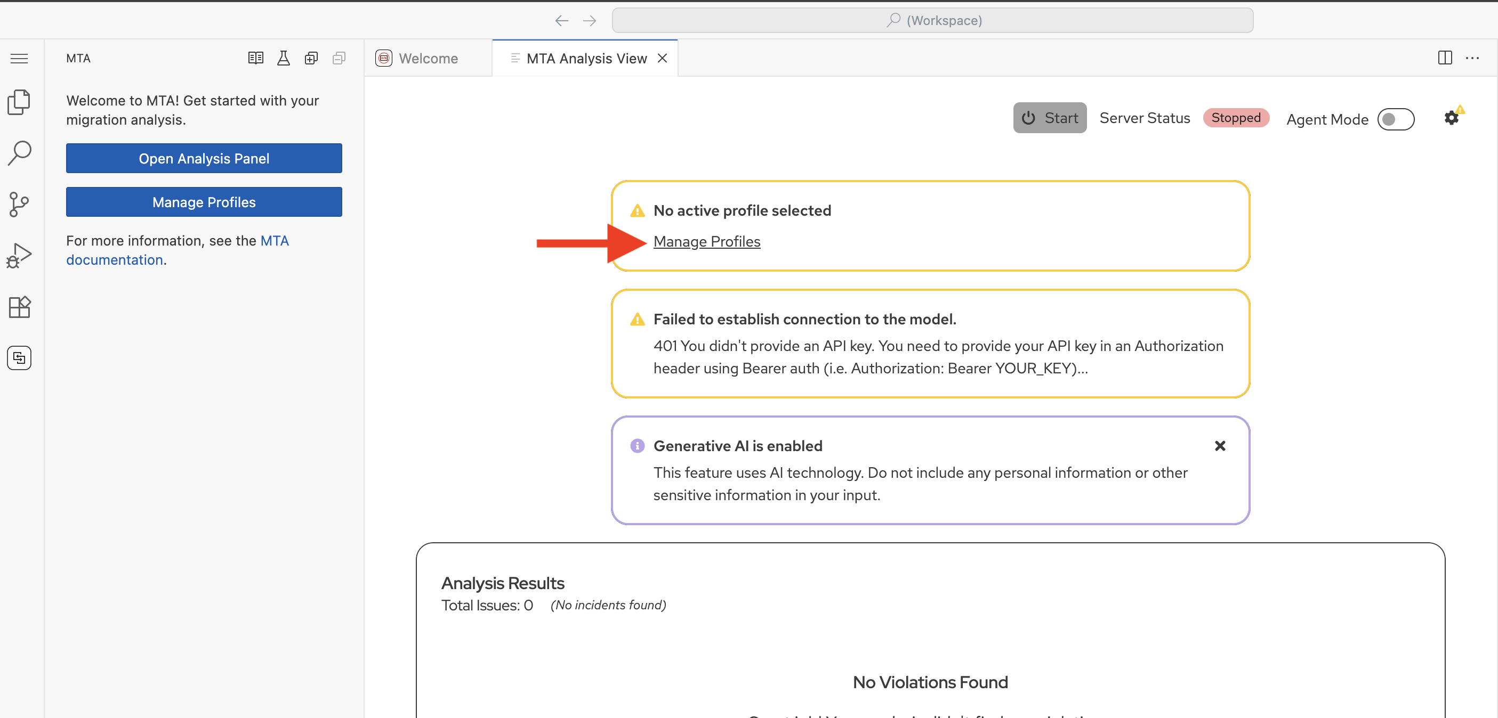Click the open-book documentation icon in MTA panel header
Viewport: 1498px width, 718px height.
255,58
